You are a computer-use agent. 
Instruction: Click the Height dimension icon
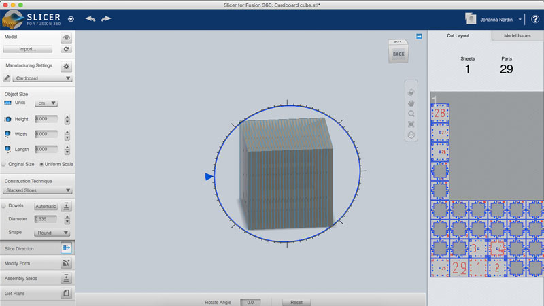pyautogui.click(x=7, y=119)
